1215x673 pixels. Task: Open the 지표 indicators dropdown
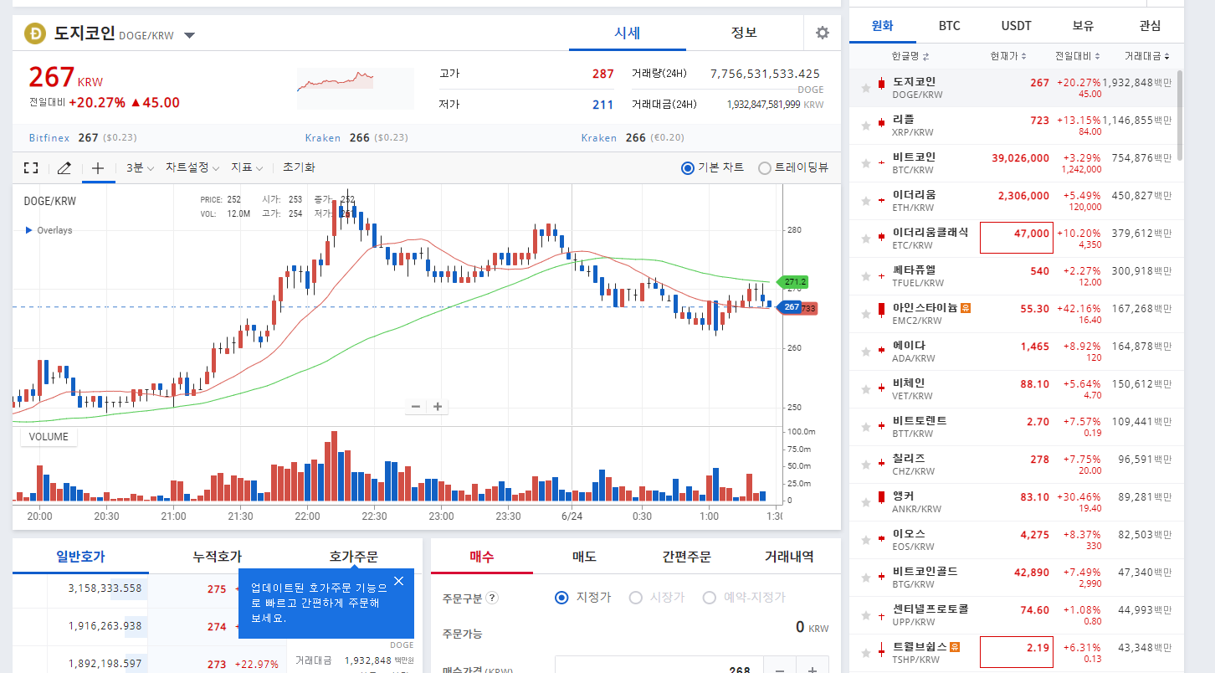pyautogui.click(x=247, y=167)
